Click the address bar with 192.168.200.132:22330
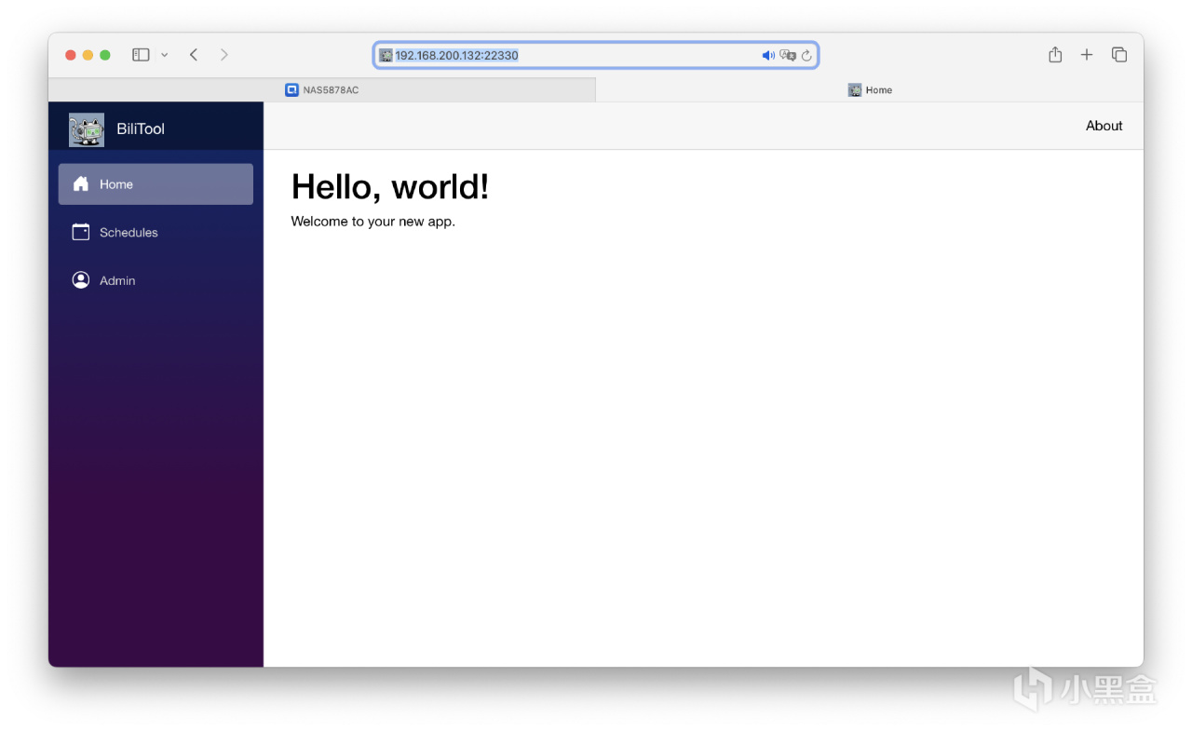Image resolution: width=1192 pixels, height=731 pixels. tap(596, 55)
